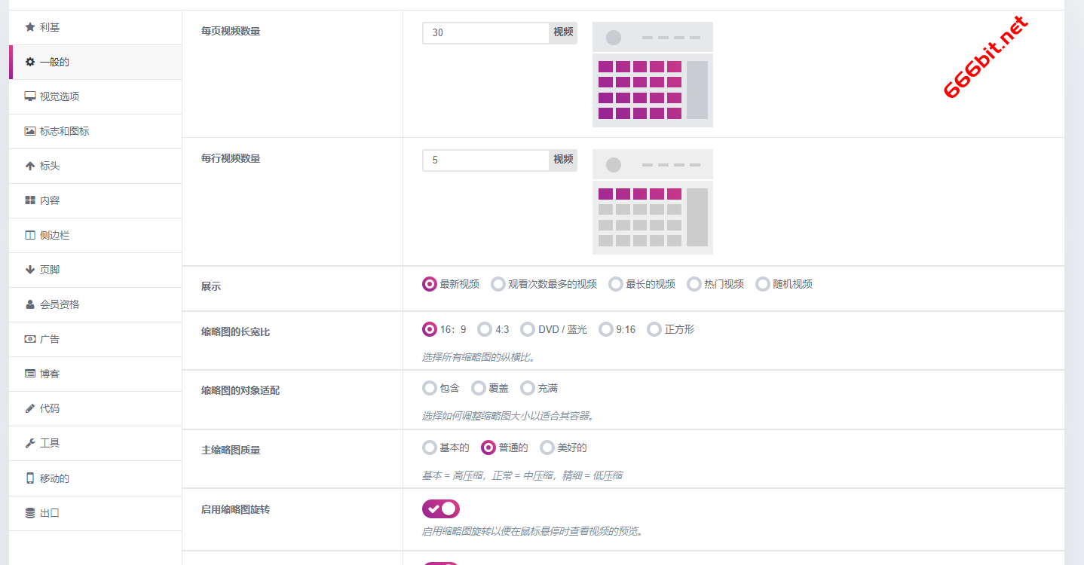Click the database icon beside 出口

click(x=30, y=513)
